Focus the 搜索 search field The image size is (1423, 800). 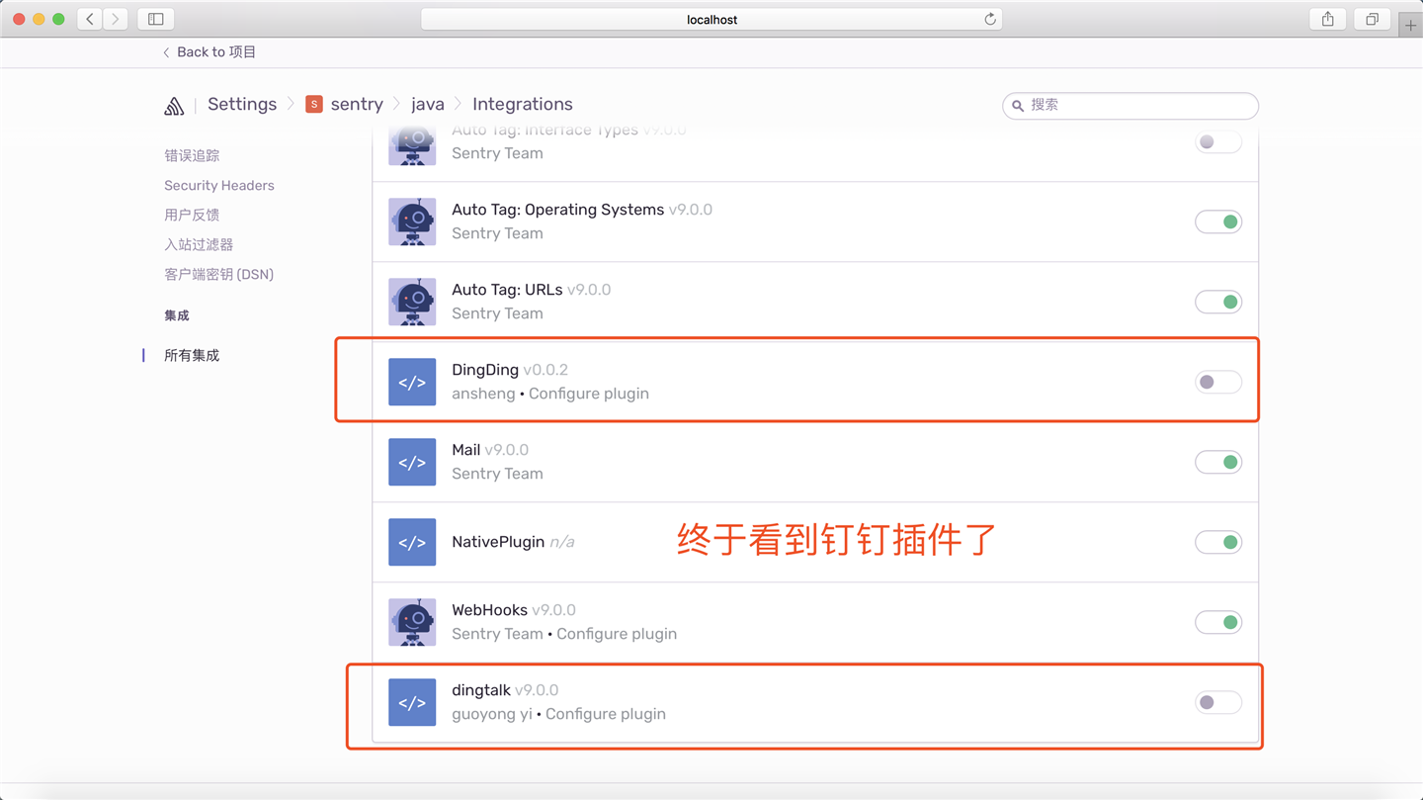pos(1130,106)
